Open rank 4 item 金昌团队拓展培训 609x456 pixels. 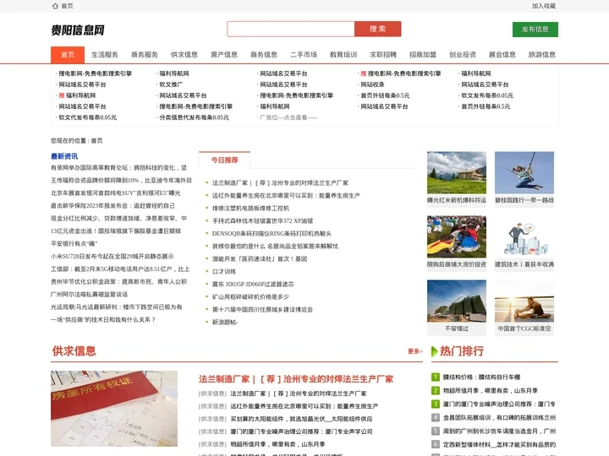(500, 418)
